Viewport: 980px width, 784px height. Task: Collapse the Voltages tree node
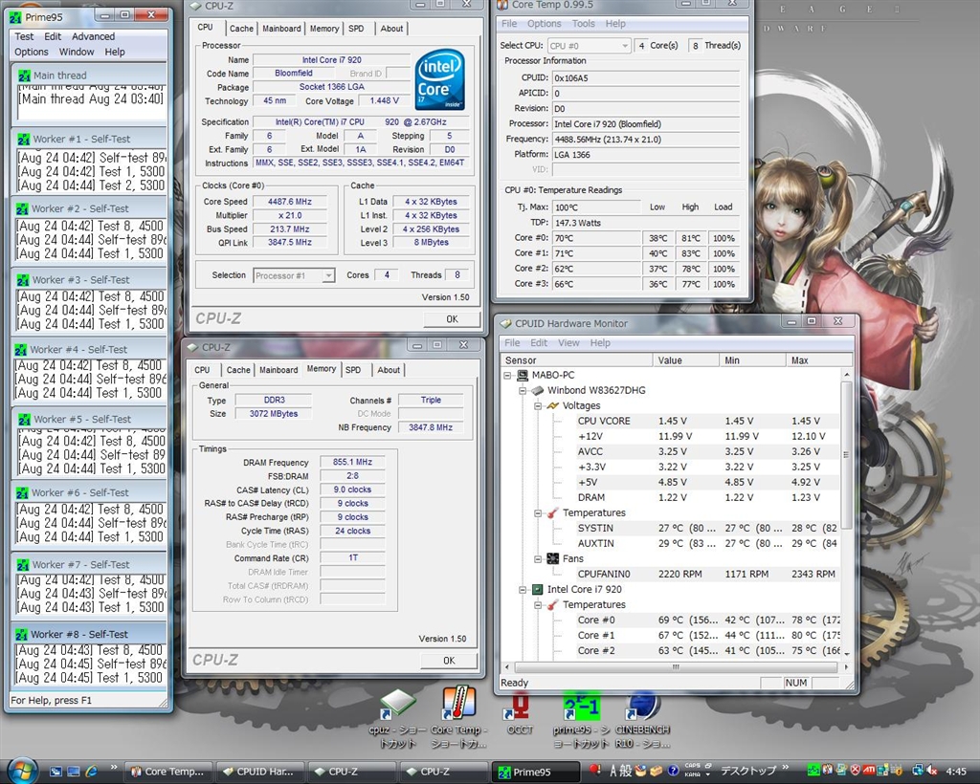pos(538,405)
